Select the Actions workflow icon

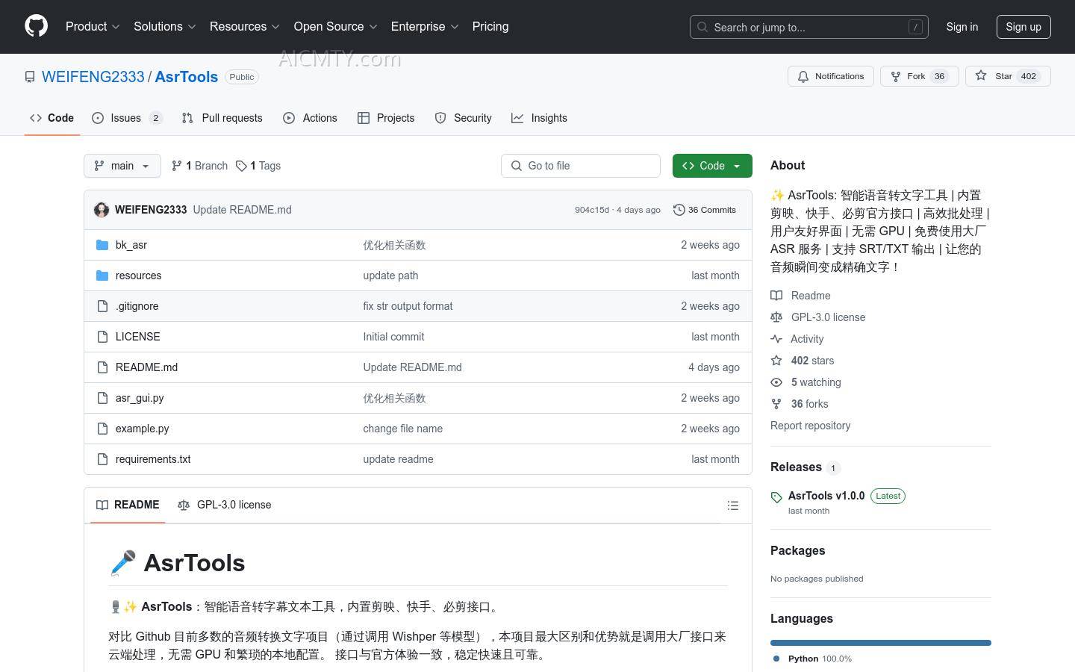coord(289,118)
